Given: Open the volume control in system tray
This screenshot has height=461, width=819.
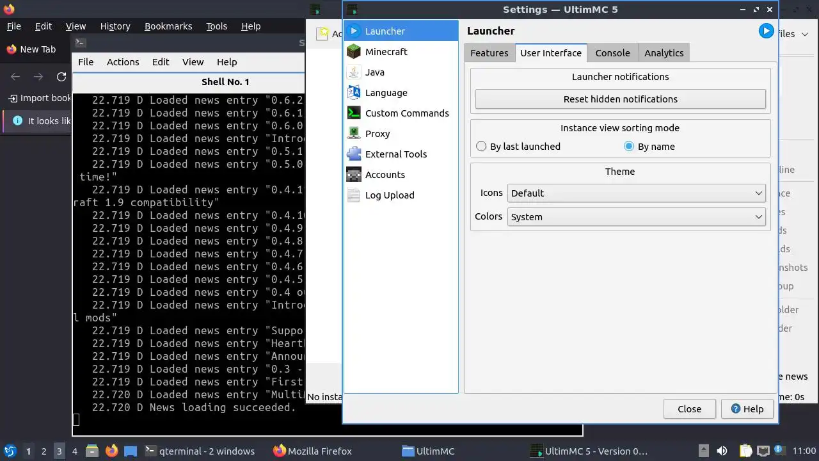Looking at the screenshot, I should [722, 451].
